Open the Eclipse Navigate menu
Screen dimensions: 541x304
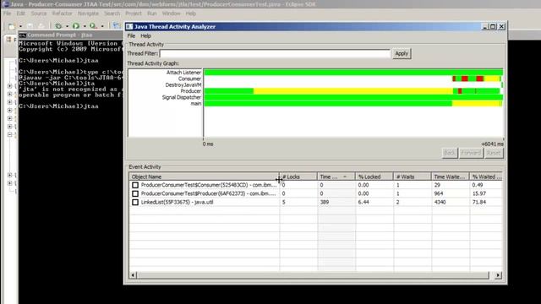88,14
